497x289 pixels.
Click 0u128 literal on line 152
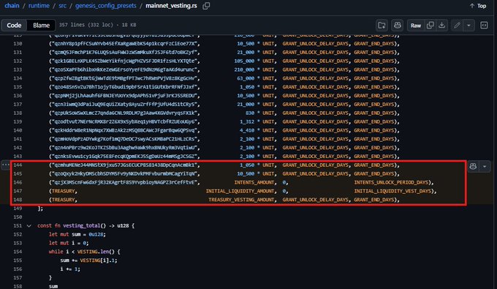point(96,234)
